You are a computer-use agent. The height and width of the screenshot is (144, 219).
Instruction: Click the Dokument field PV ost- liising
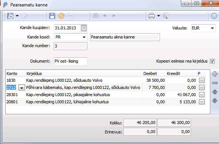(70, 61)
